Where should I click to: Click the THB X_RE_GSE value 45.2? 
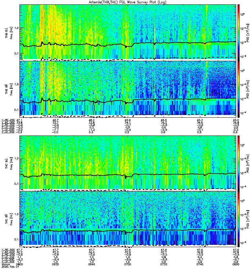(200, 120)
